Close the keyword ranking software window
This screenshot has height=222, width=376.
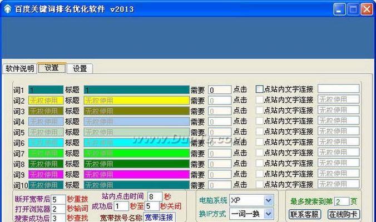(366, 9)
